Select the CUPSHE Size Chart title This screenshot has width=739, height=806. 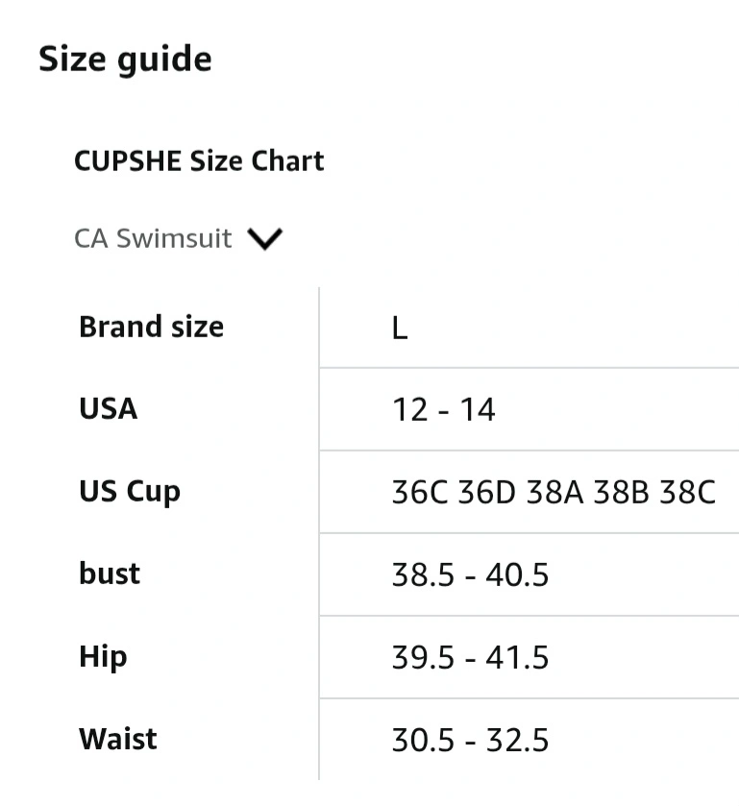point(199,160)
